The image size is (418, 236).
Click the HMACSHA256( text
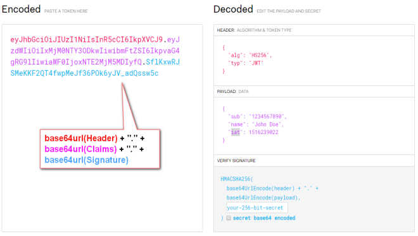point(237,178)
